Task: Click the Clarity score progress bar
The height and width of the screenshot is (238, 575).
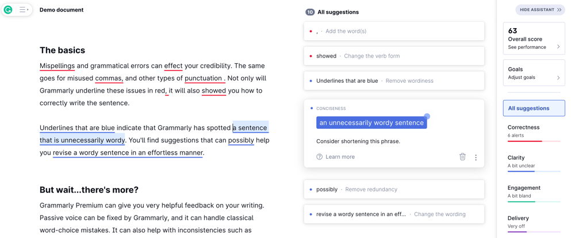Action: pyautogui.click(x=534, y=171)
